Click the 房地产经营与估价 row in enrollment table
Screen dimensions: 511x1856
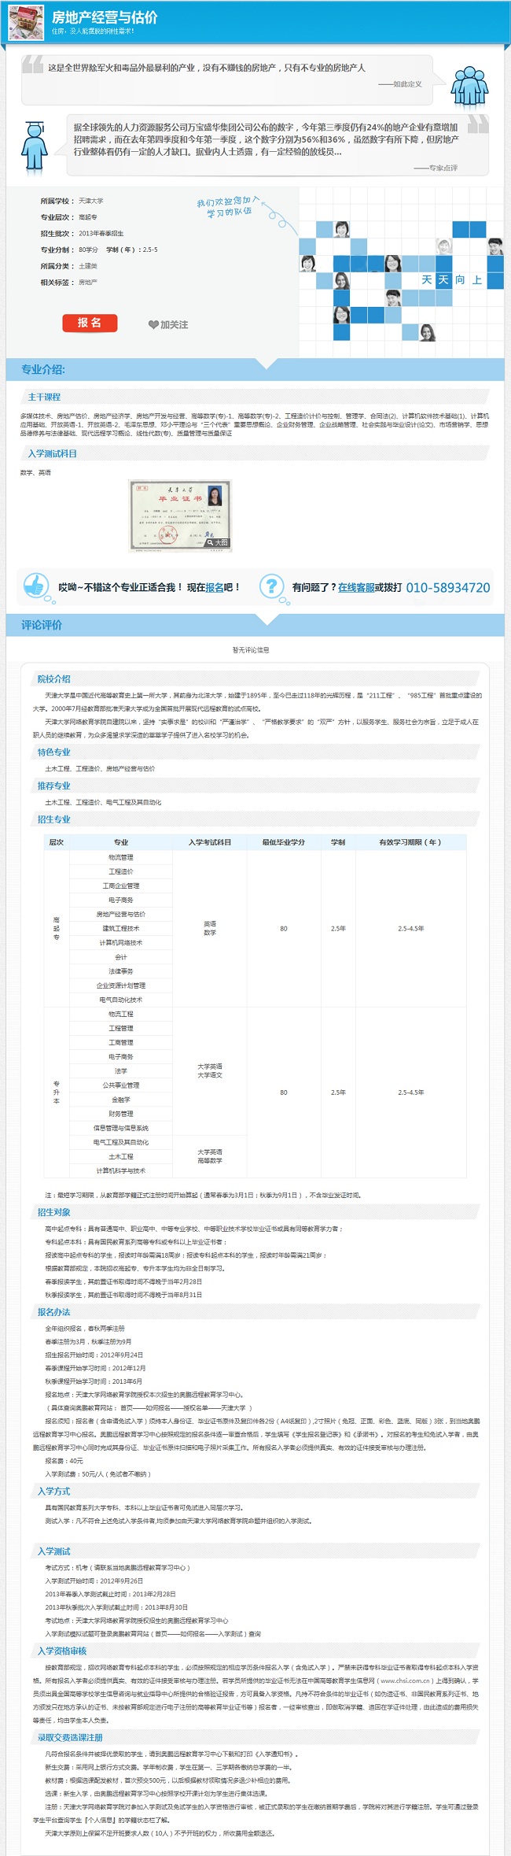pos(121,915)
